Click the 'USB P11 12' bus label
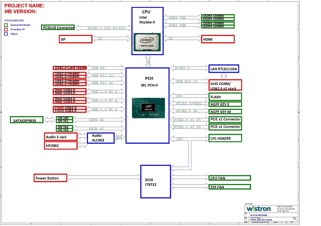 pyautogui.click(x=102, y=75)
